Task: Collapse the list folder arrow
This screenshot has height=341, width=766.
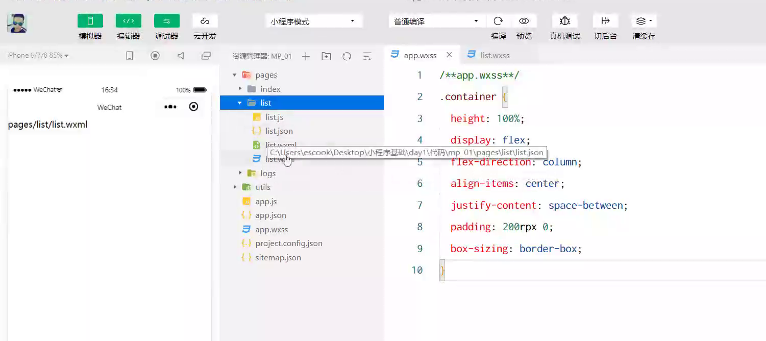Action: click(240, 103)
